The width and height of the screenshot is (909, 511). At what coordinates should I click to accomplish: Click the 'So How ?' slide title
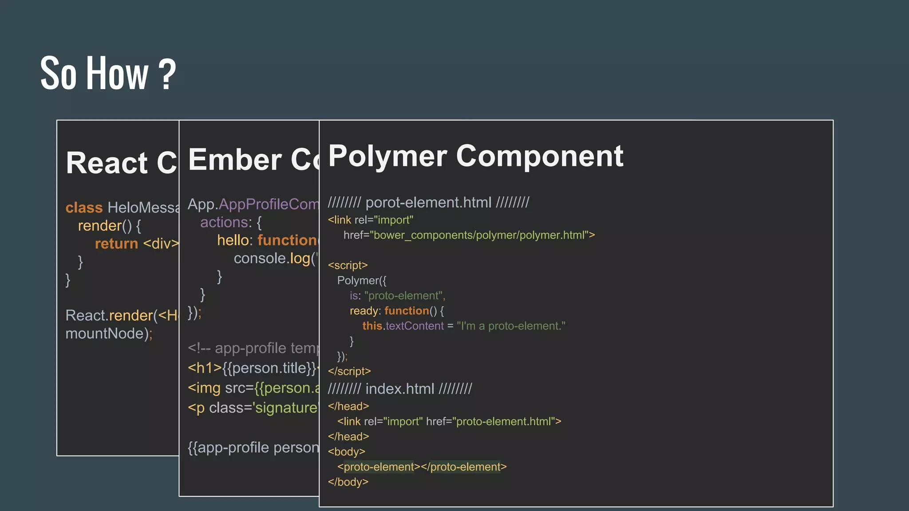(x=108, y=73)
